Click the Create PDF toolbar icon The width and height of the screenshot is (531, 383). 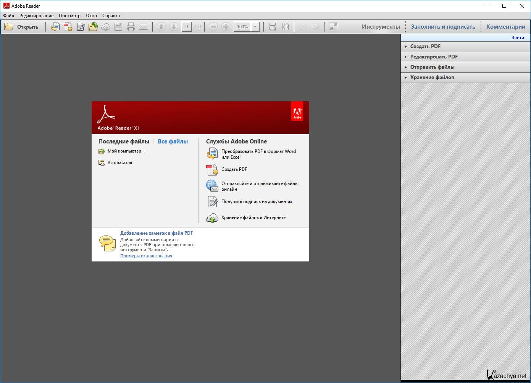pos(68,27)
